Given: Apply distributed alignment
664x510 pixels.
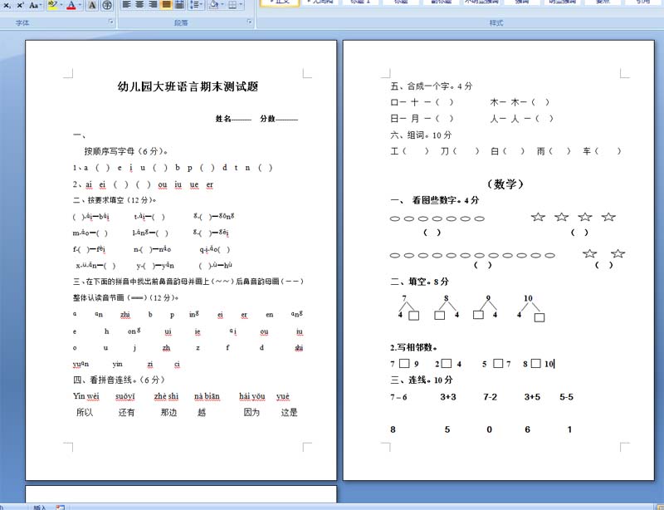Looking at the screenshot, I should (x=179, y=4).
